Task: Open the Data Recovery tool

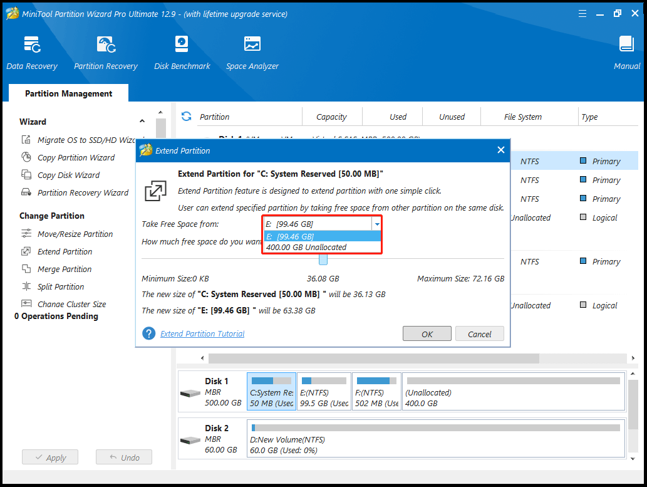Action: pyautogui.click(x=32, y=53)
